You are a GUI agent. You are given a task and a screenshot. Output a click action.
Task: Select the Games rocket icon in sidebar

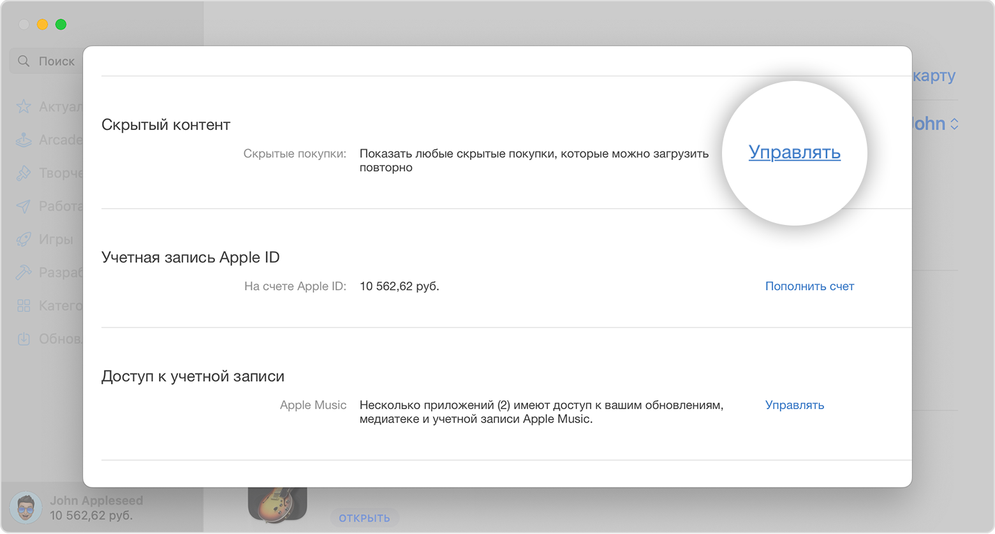pos(24,239)
